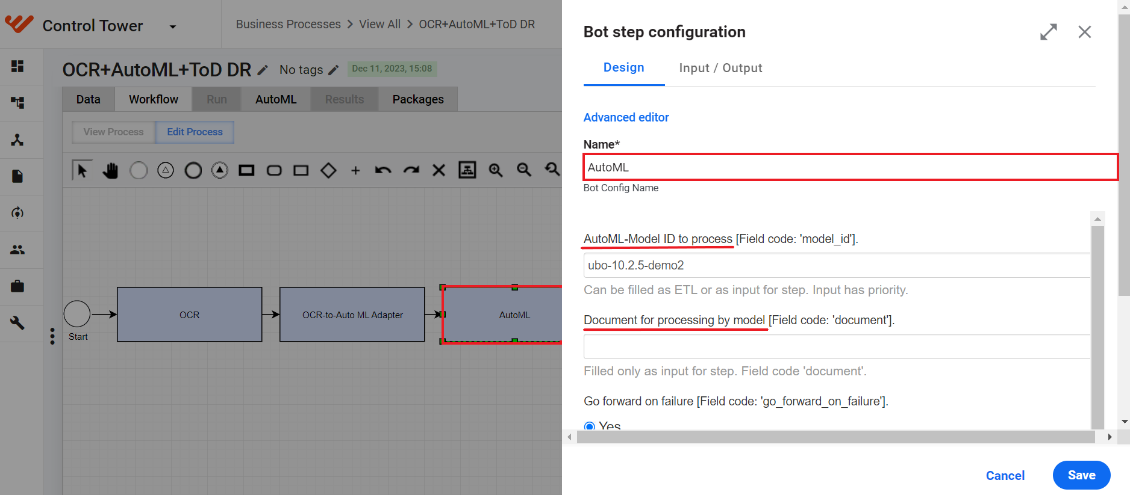Click the Document for processing input field
Image resolution: width=1130 pixels, height=495 pixels.
coord(837,346)
